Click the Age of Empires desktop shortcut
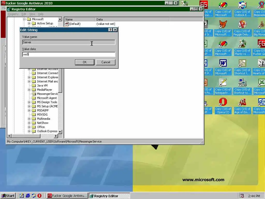The height and width of the screenshot is (199, 265). [242, 106]
